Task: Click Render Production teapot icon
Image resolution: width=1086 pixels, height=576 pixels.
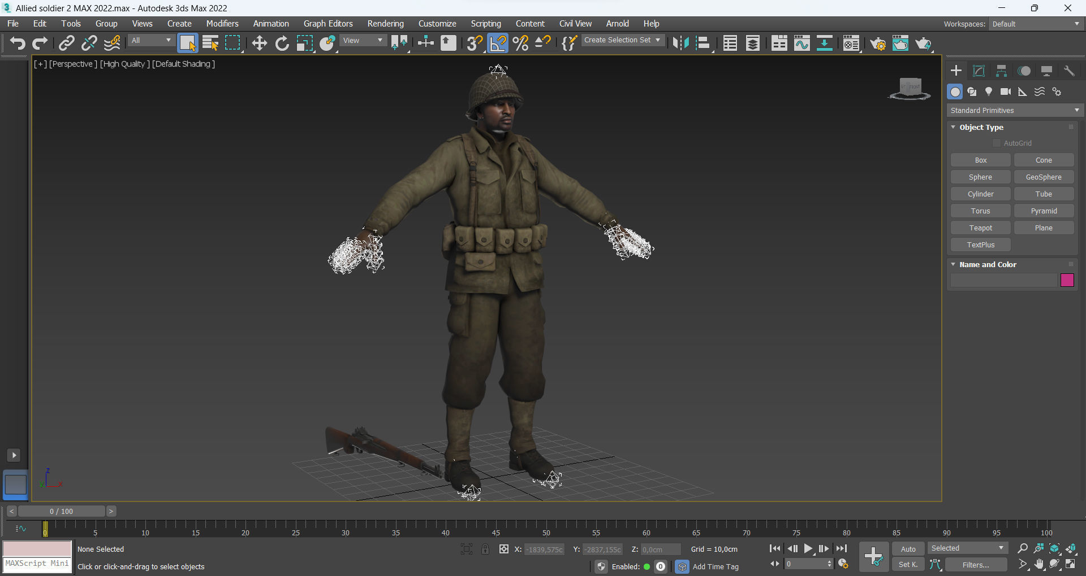Action: (x=923, y=43)
